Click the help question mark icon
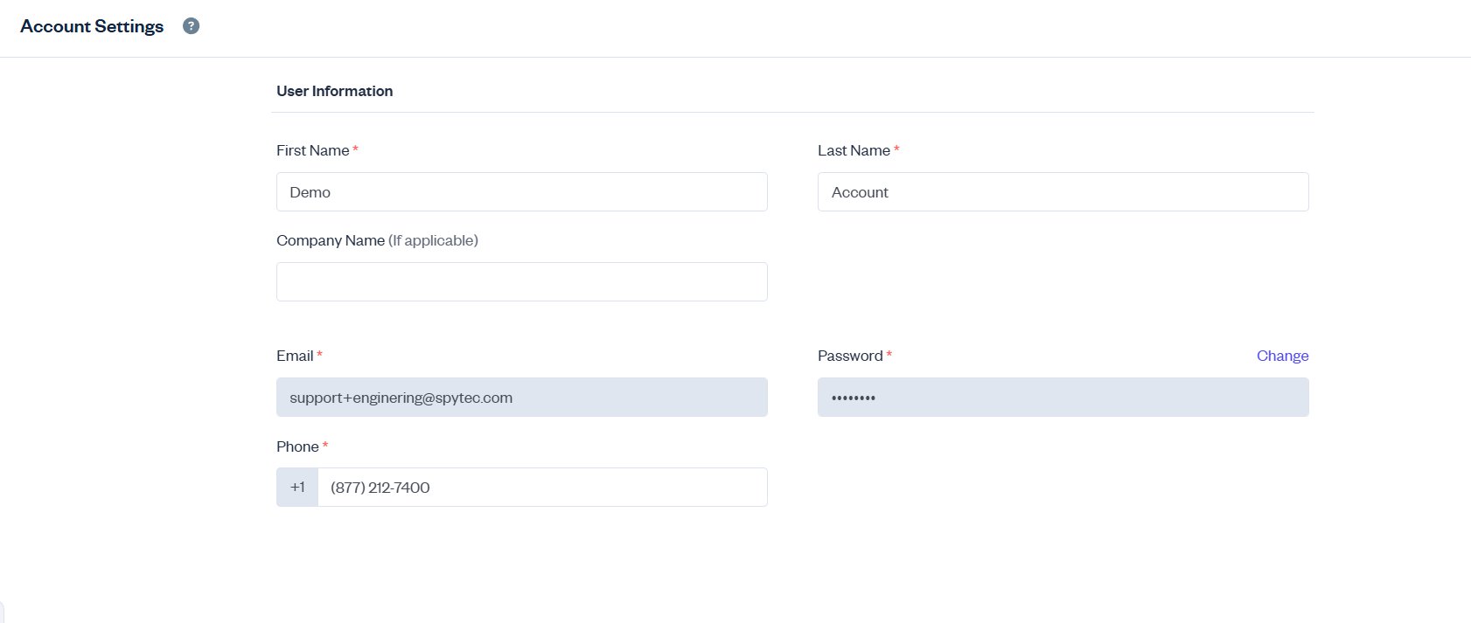Image resolution: width=1471 pixels, height=623 pixels. (191, 26)
